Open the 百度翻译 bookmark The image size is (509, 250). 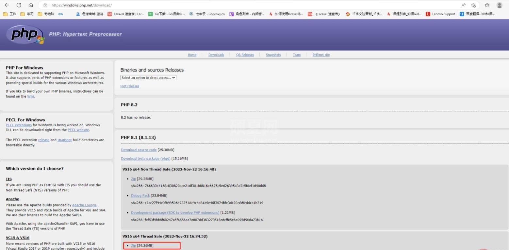(x=477, y=14)
